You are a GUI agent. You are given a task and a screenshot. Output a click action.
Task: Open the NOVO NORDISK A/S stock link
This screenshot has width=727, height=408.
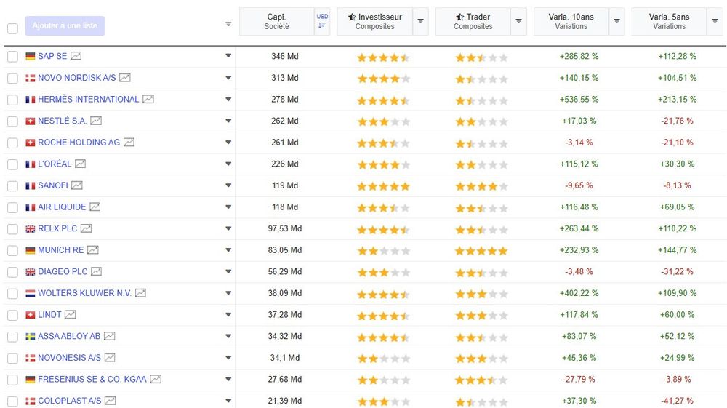point(77,78)
